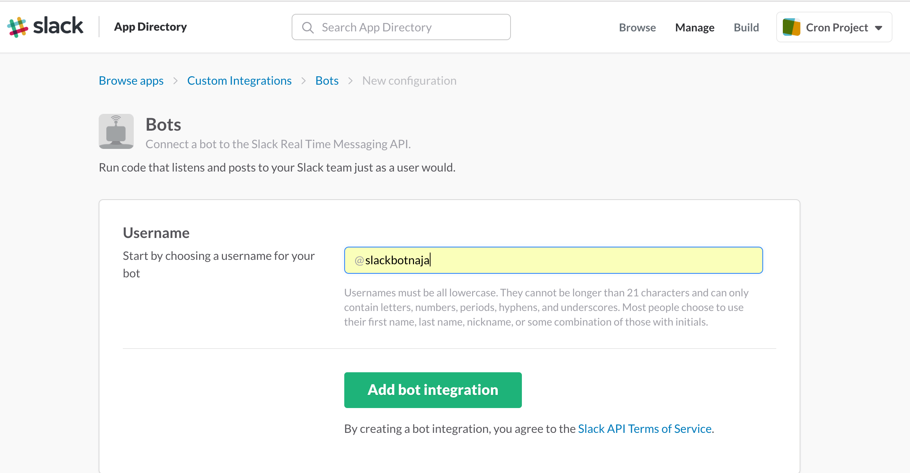Image resolution: width=910 pixels, height=473 pixels.
Task: Click the Bots robot app icon
Action: tap(116, 131)
